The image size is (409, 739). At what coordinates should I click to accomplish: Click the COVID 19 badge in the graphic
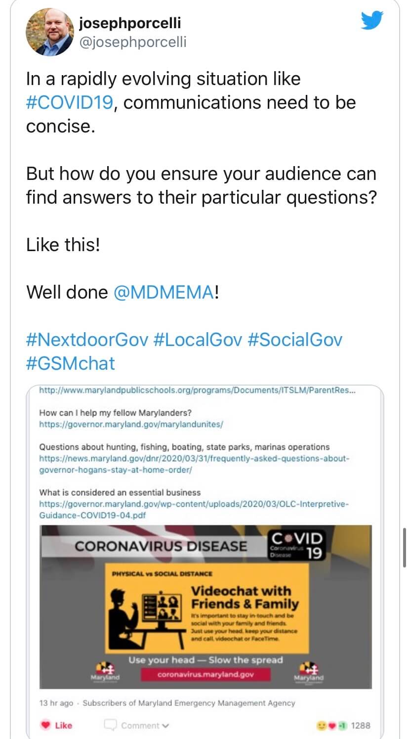(x=296, y=545)
